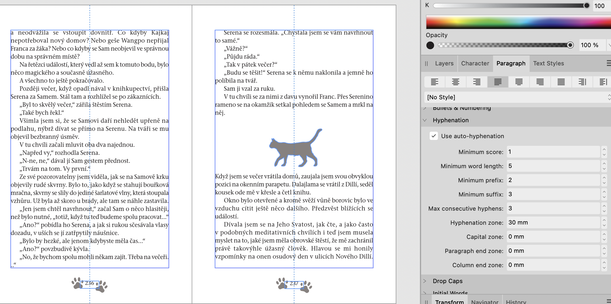Select the gray cat silhouette image
The width and height of the screenshot is (611, 304).
click(295, 148)
